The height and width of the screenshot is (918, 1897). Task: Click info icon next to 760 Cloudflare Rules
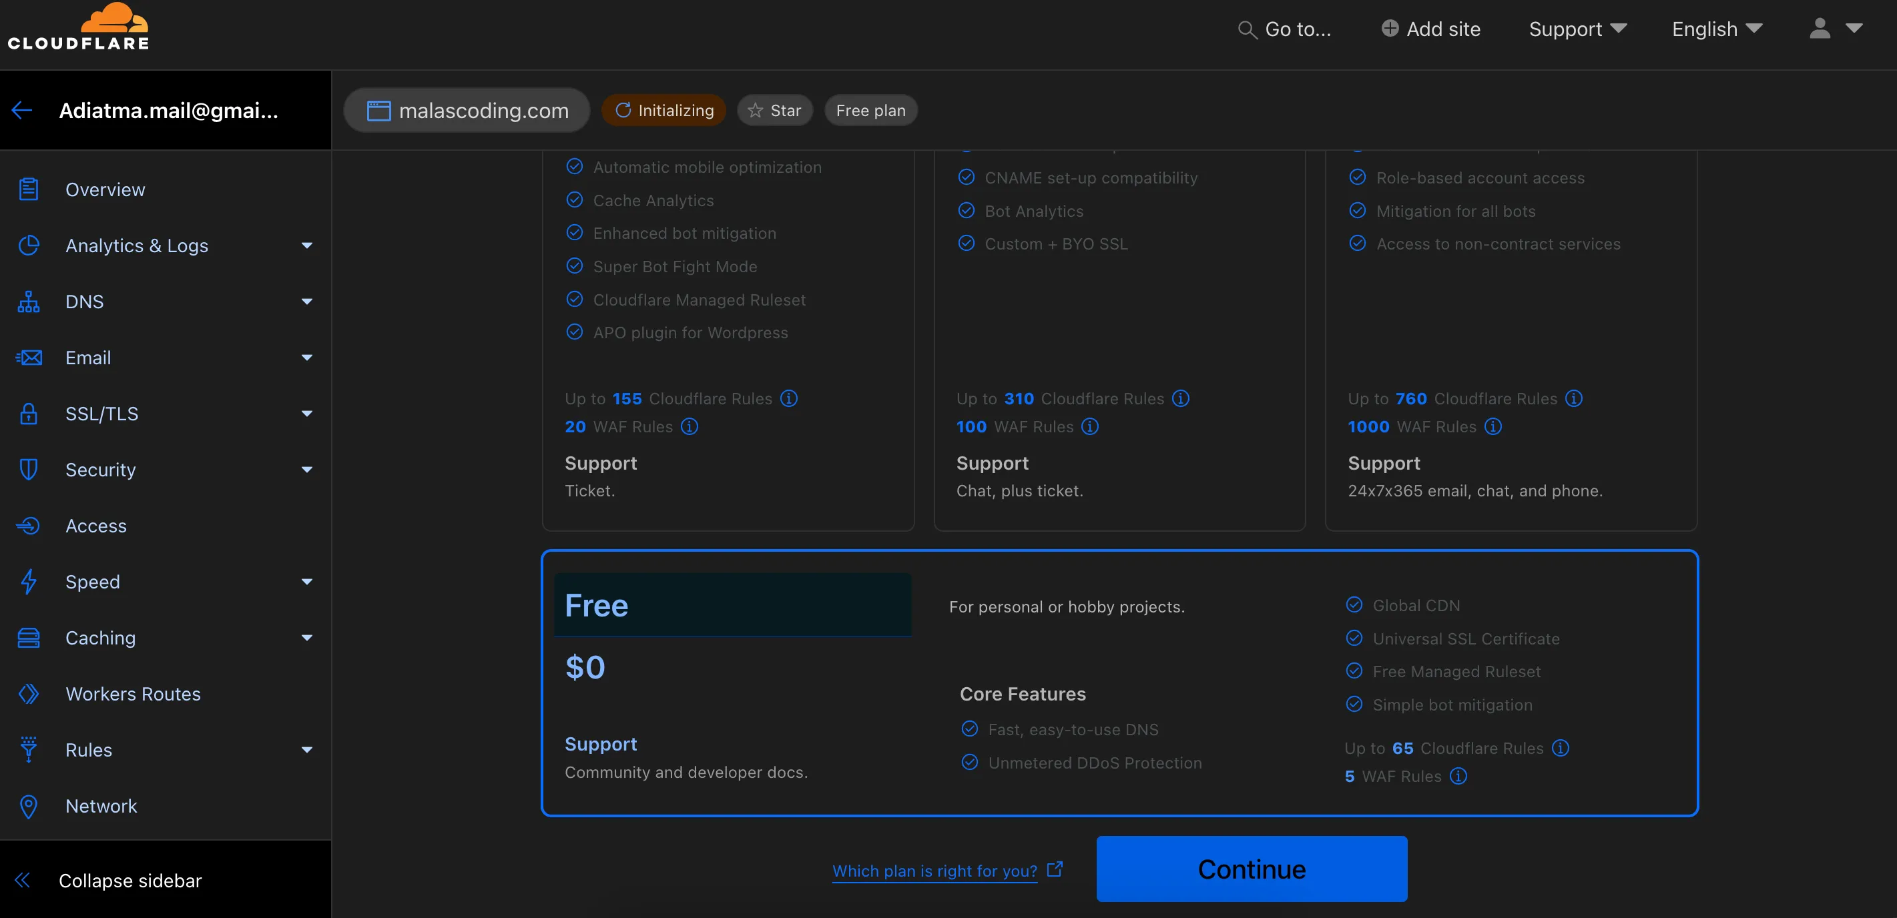(1574, 398)
